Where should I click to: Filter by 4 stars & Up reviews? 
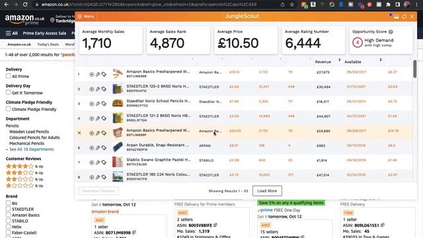point(24,166)
